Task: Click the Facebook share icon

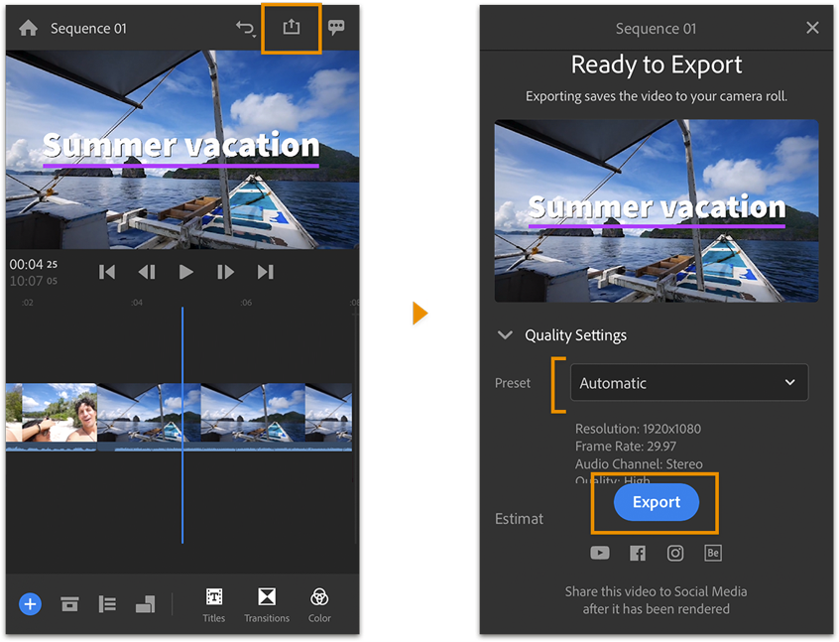Action: (637, 553)
